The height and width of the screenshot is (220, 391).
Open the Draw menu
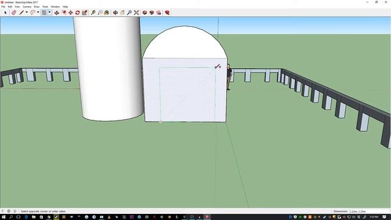37,7
